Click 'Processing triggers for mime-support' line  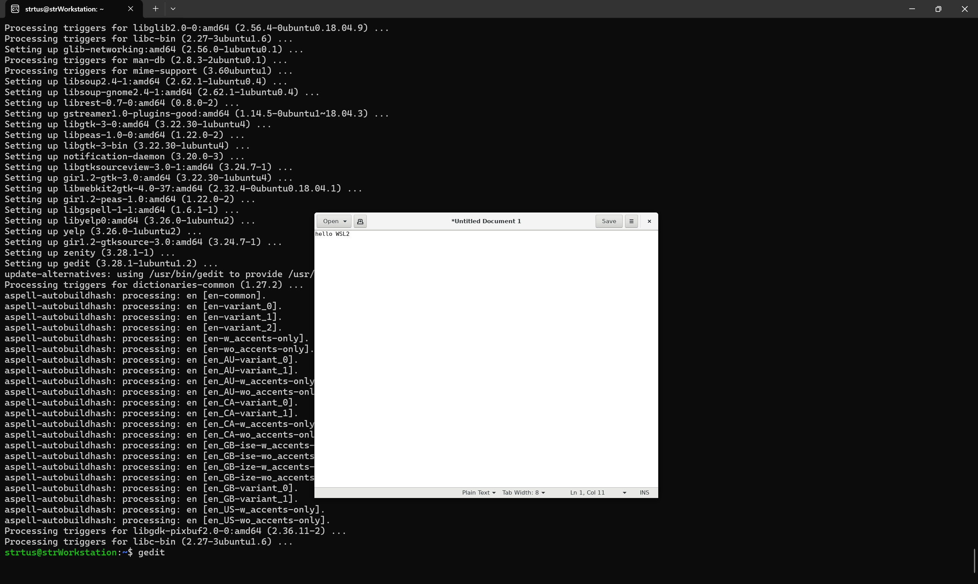coord(149,71)
